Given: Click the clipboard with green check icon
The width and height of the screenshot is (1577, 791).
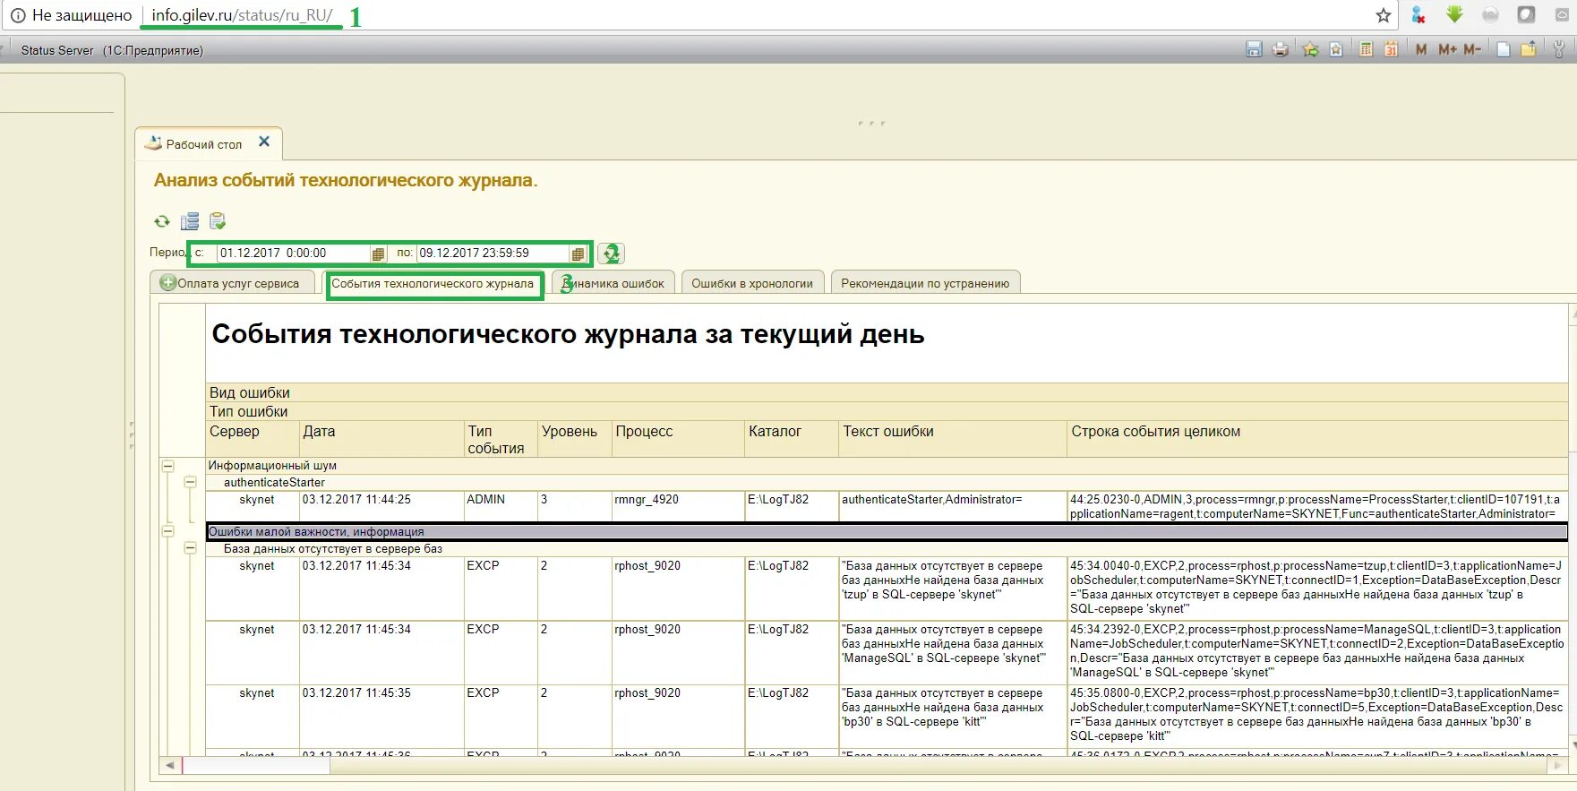Looking at the screenshot, I should pyautogui.click(x=218, y=221).
